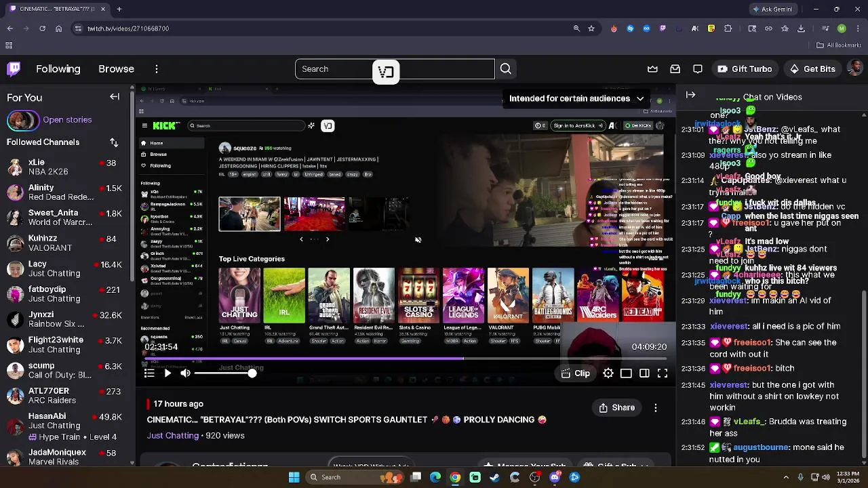The image size is (868, 488).
Task: Open the Chrome three-dot menu
Action: point(858,28)
